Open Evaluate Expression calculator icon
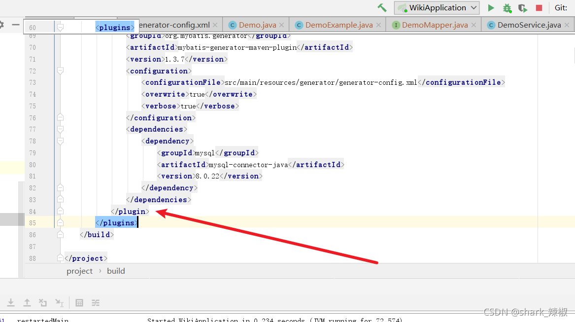The image size is (575, 322). 79,303
